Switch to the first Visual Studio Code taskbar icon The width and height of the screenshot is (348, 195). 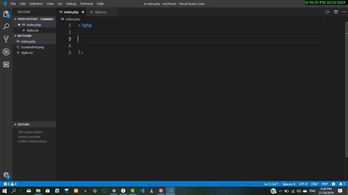(142, 191)
